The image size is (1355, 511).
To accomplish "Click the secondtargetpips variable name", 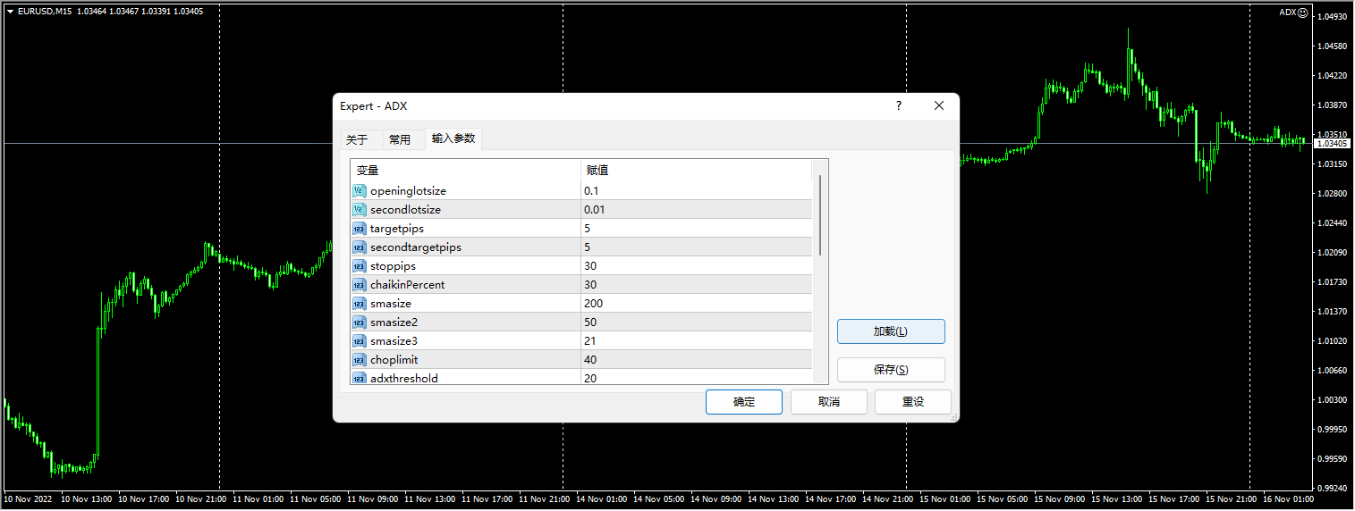I will (416, 247).
